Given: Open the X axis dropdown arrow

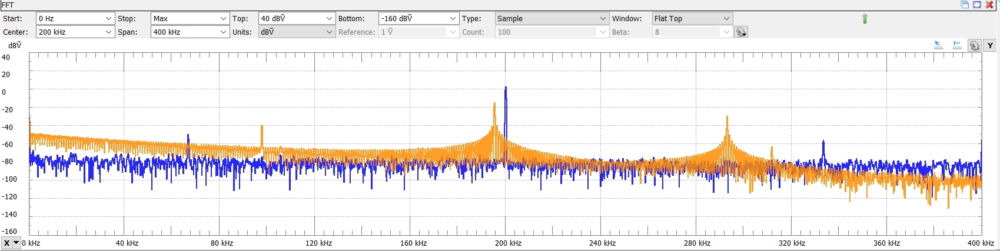Looking at the screenshot, I should 16,243.
